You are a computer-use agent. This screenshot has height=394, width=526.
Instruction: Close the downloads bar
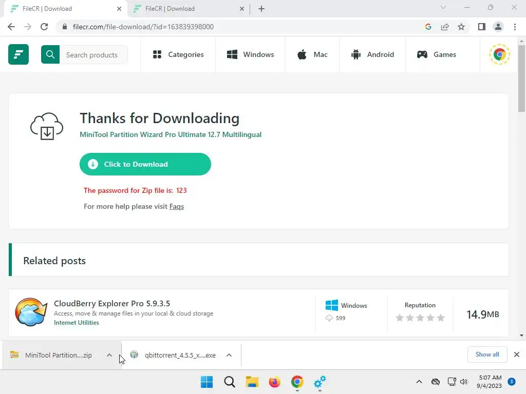pyautogui.click(x=517, y=354)
